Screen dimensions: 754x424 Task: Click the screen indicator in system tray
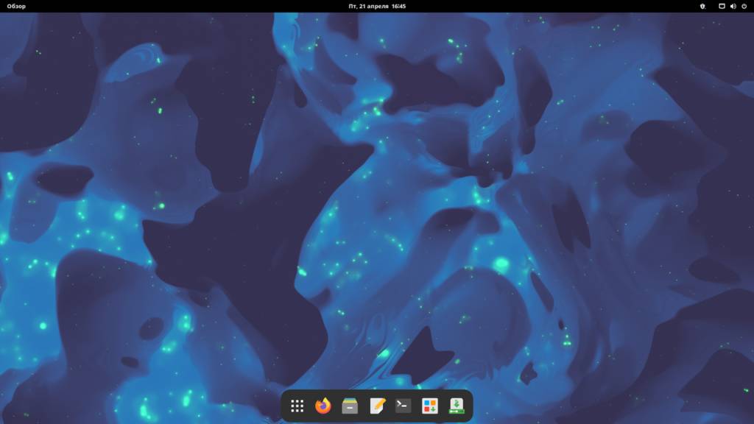722,6
